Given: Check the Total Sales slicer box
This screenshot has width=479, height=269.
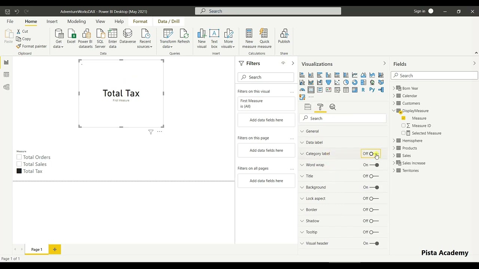Looking at the screenshot, I should [x=19, y=164].
